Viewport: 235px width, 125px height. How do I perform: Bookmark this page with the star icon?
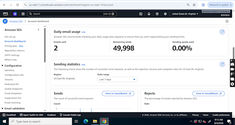(194, 5)
